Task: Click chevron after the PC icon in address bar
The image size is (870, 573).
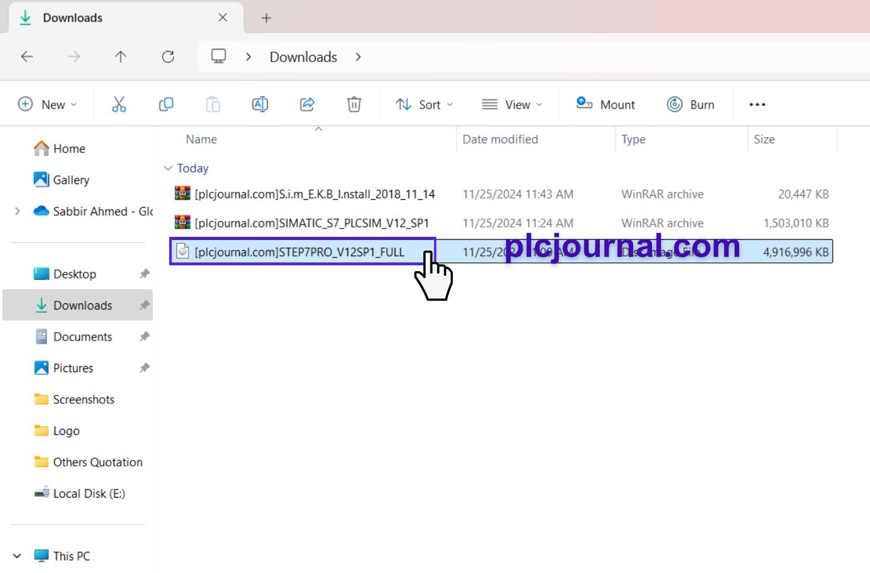Action: click(x=249, y=57)
